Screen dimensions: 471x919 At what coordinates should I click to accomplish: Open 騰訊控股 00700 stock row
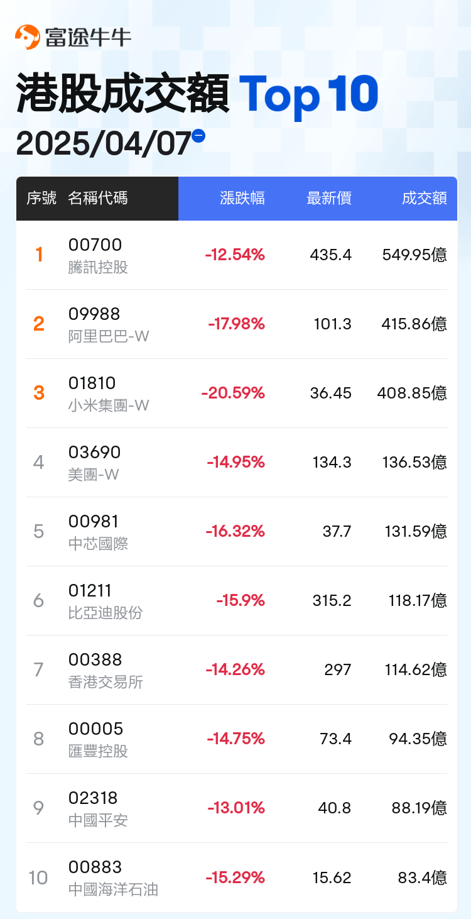[237, 255]
